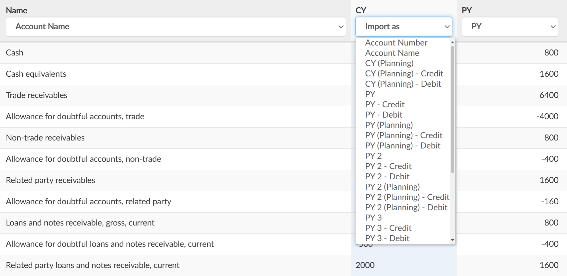The height and width of the screenshot is (276, 567).
Task: Pick CY (Planning) - Credit option
Action: click(404, 74)
